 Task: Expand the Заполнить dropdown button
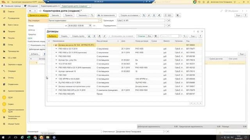point(83,16)
